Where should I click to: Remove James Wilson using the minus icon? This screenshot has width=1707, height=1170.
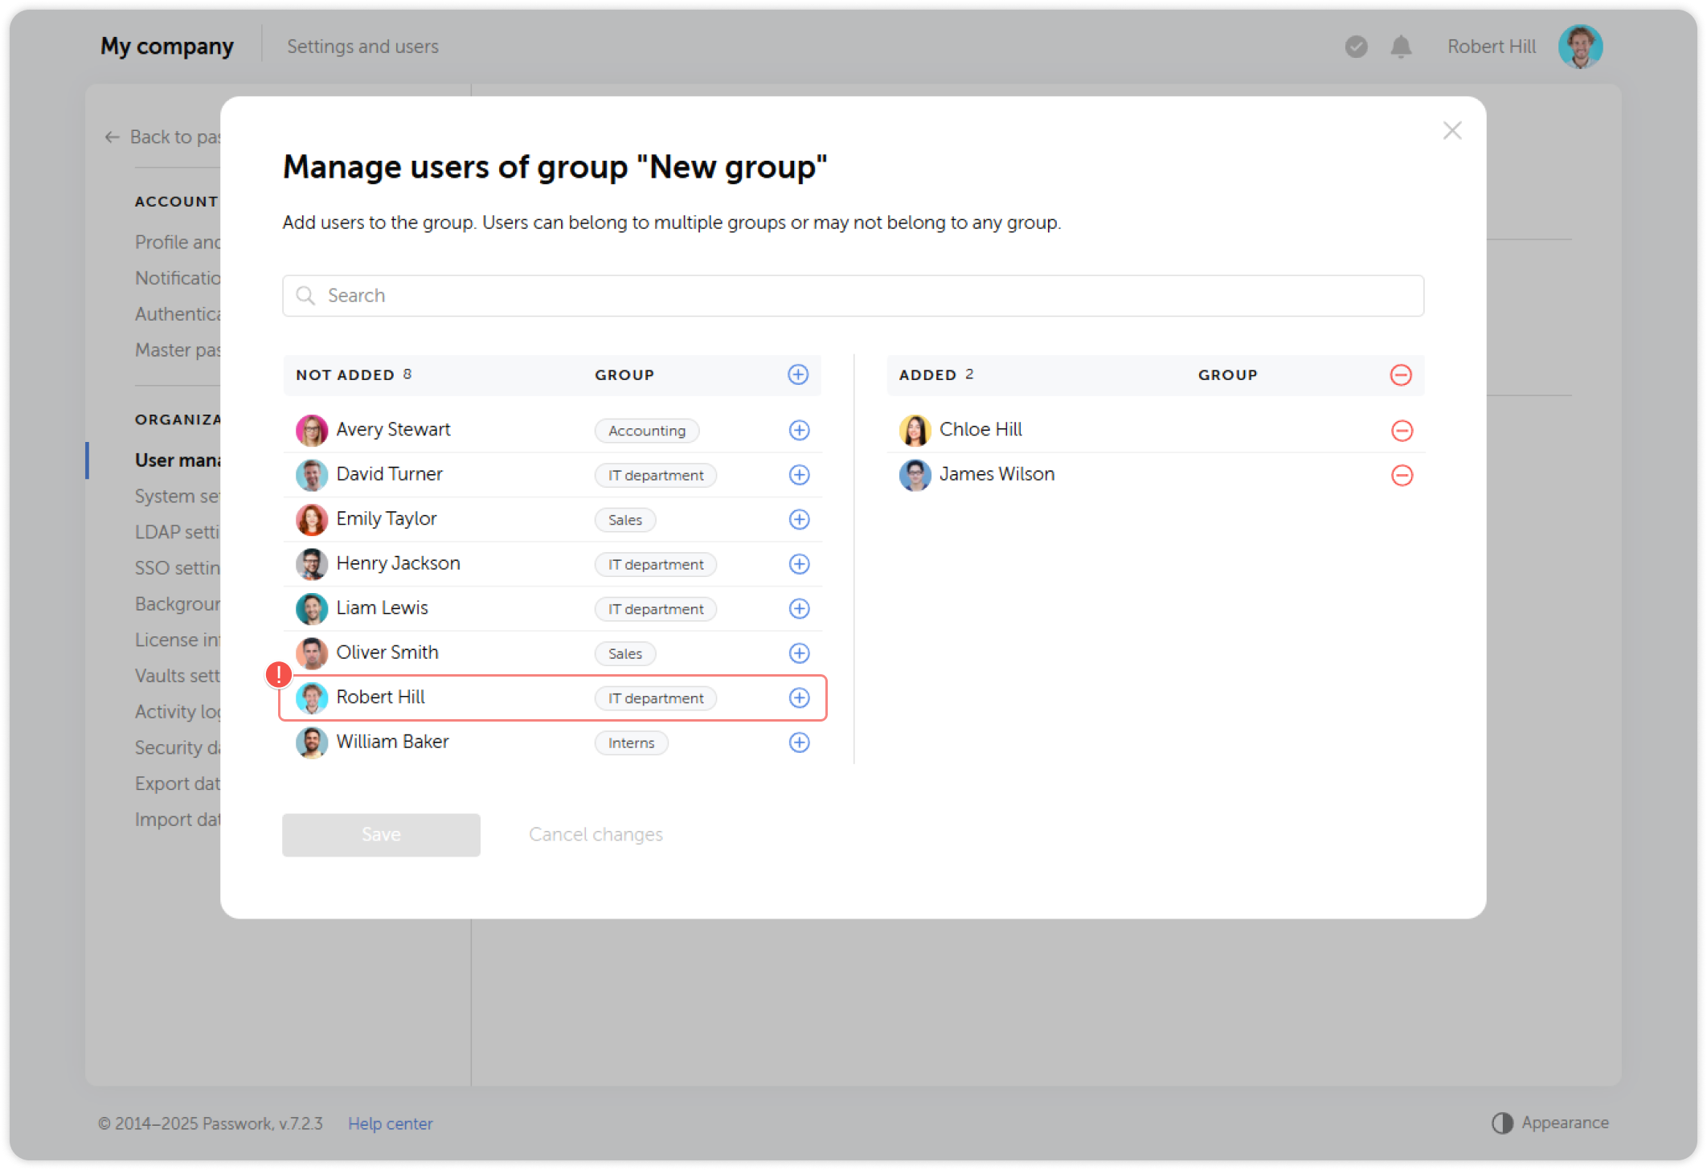pos(1402,475)
